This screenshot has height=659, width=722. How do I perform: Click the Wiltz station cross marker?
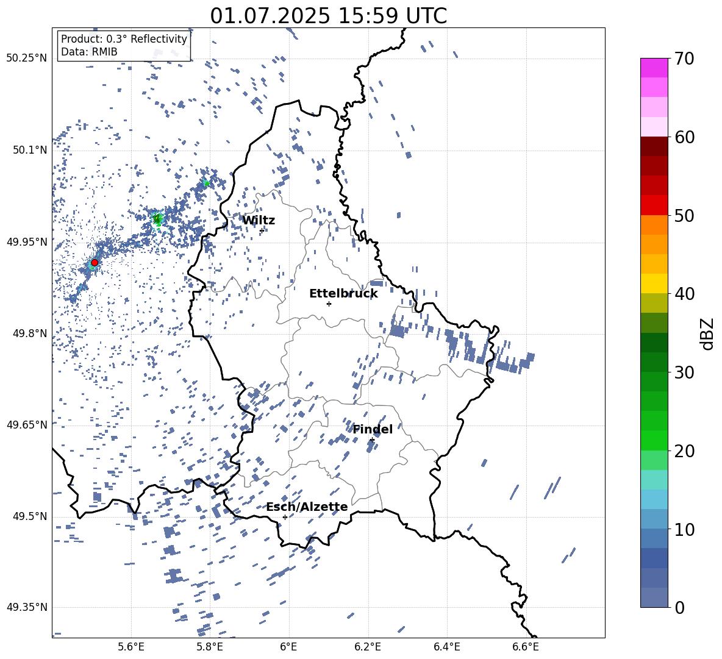262,230
